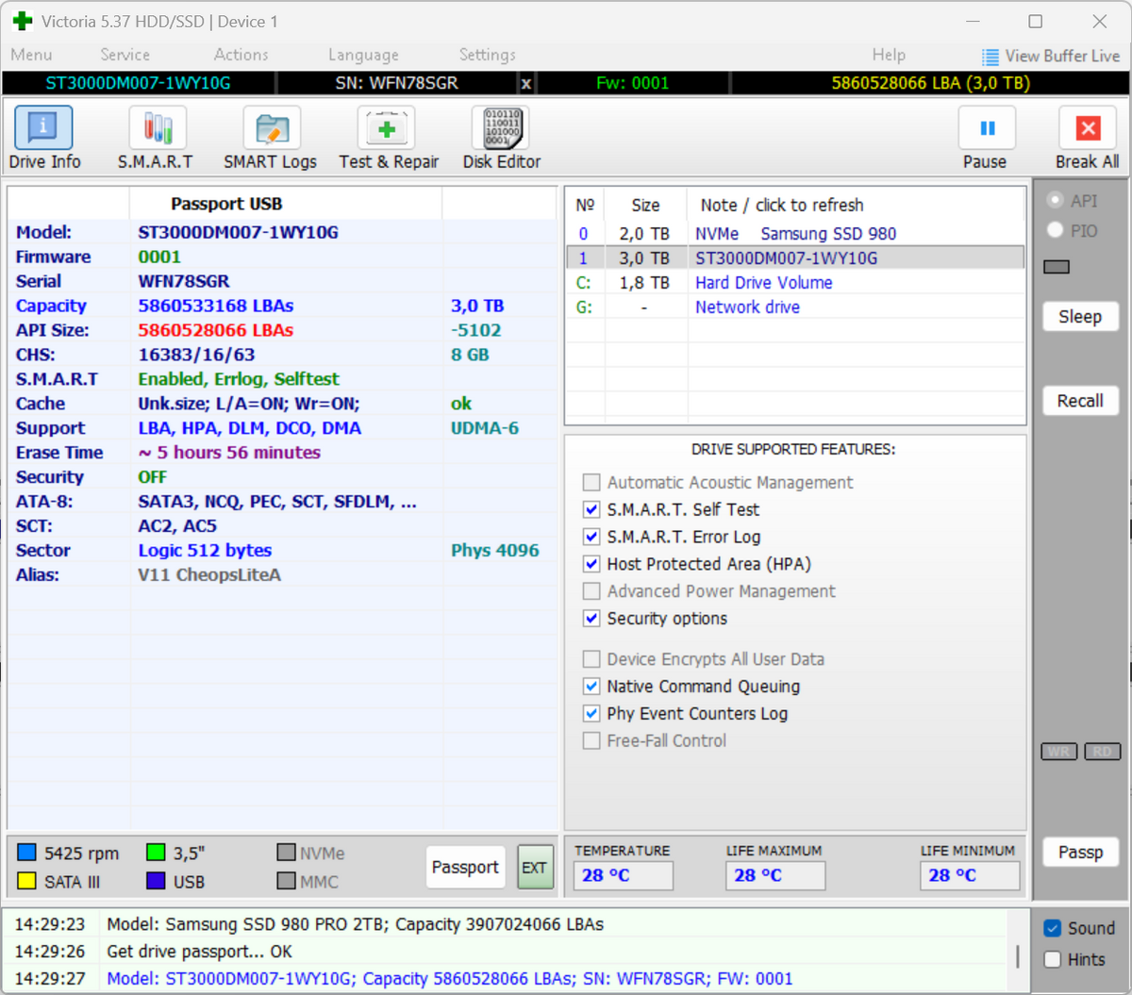
Task: Click the grey MMC indicator box
Action: click(x=286, y=881)
